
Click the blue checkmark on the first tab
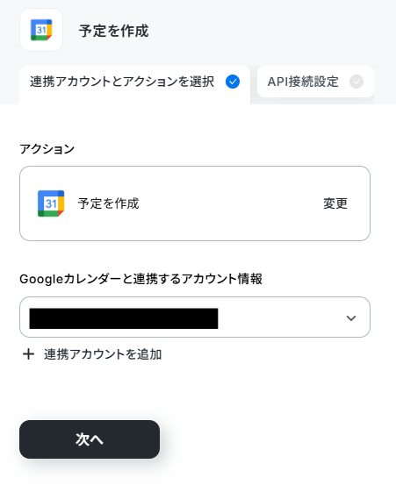click(233, 82)
